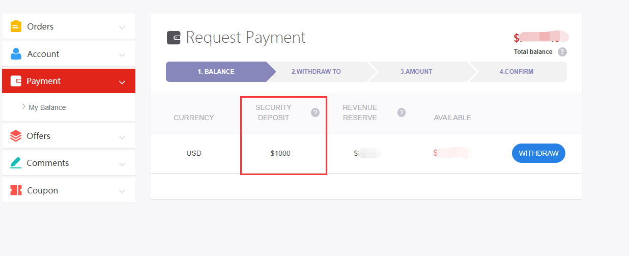The height and width of the screenshot is (256, 629).
Task: Expand the Account menu chevron
Action: [122, 54]
